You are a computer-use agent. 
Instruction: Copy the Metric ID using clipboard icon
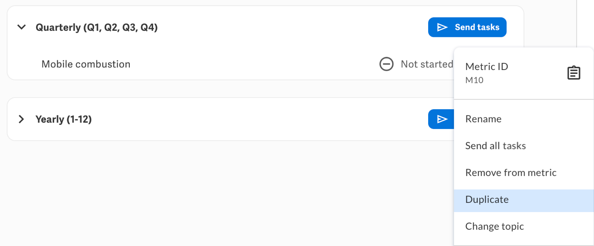pos(574,73)
